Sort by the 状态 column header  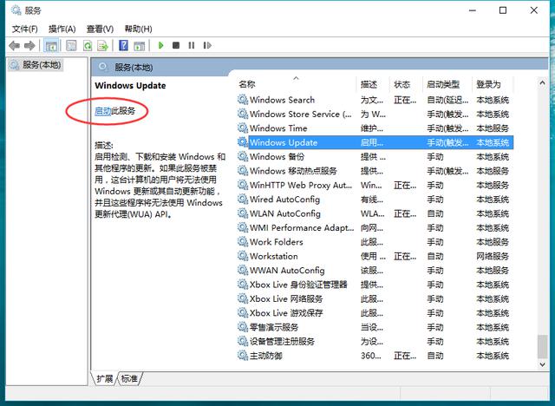406,84
